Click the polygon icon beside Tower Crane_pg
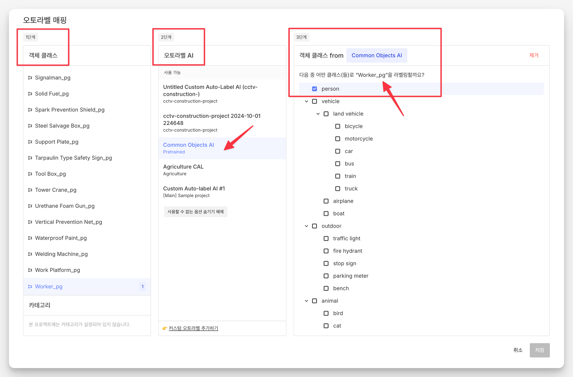Screen dimensions: 573x377 coord(30,190)
